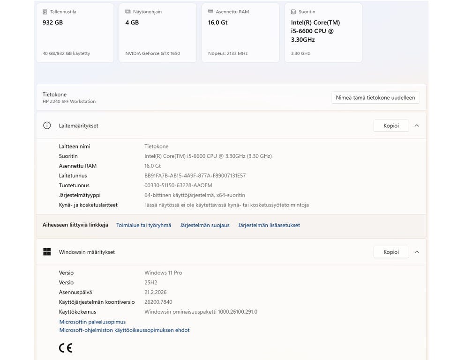Click the Windows 11 Pro version value
This screenshot has height=360, width=450.
(163, 273)
